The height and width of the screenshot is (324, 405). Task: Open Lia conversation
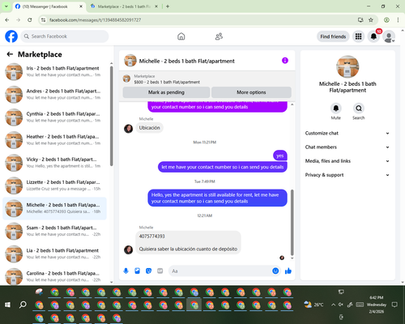point(54,254)
